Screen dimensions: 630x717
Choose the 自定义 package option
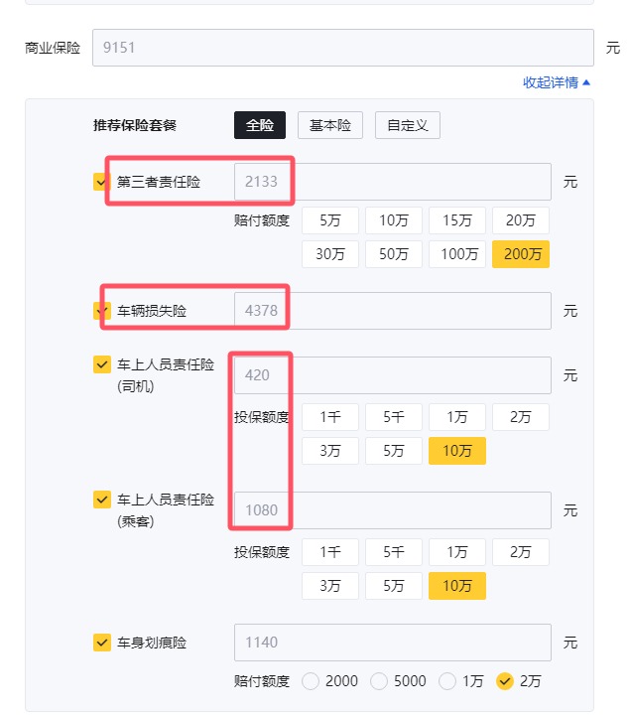click(x=408, y=125)
